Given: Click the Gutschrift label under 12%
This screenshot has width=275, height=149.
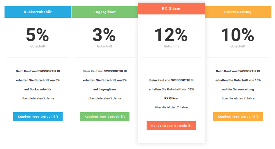Looking at the screenshot, I should pos(171,46).
